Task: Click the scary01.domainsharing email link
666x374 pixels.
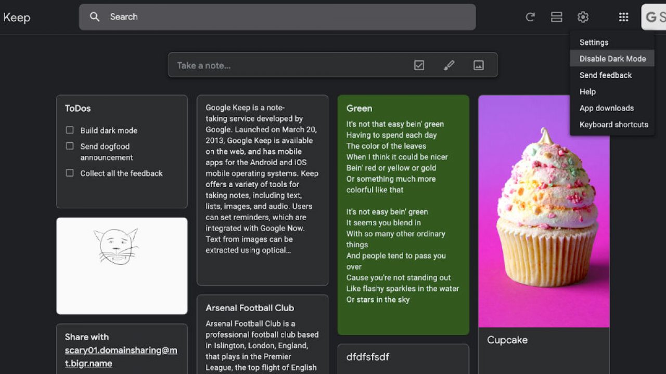Action: click(x=121, y=356)
